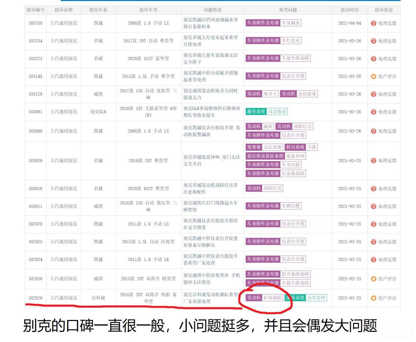Click 仪表台开裂 tag in row 583148
The width and height of the screenshot is (416, 342).
(276, 76)
